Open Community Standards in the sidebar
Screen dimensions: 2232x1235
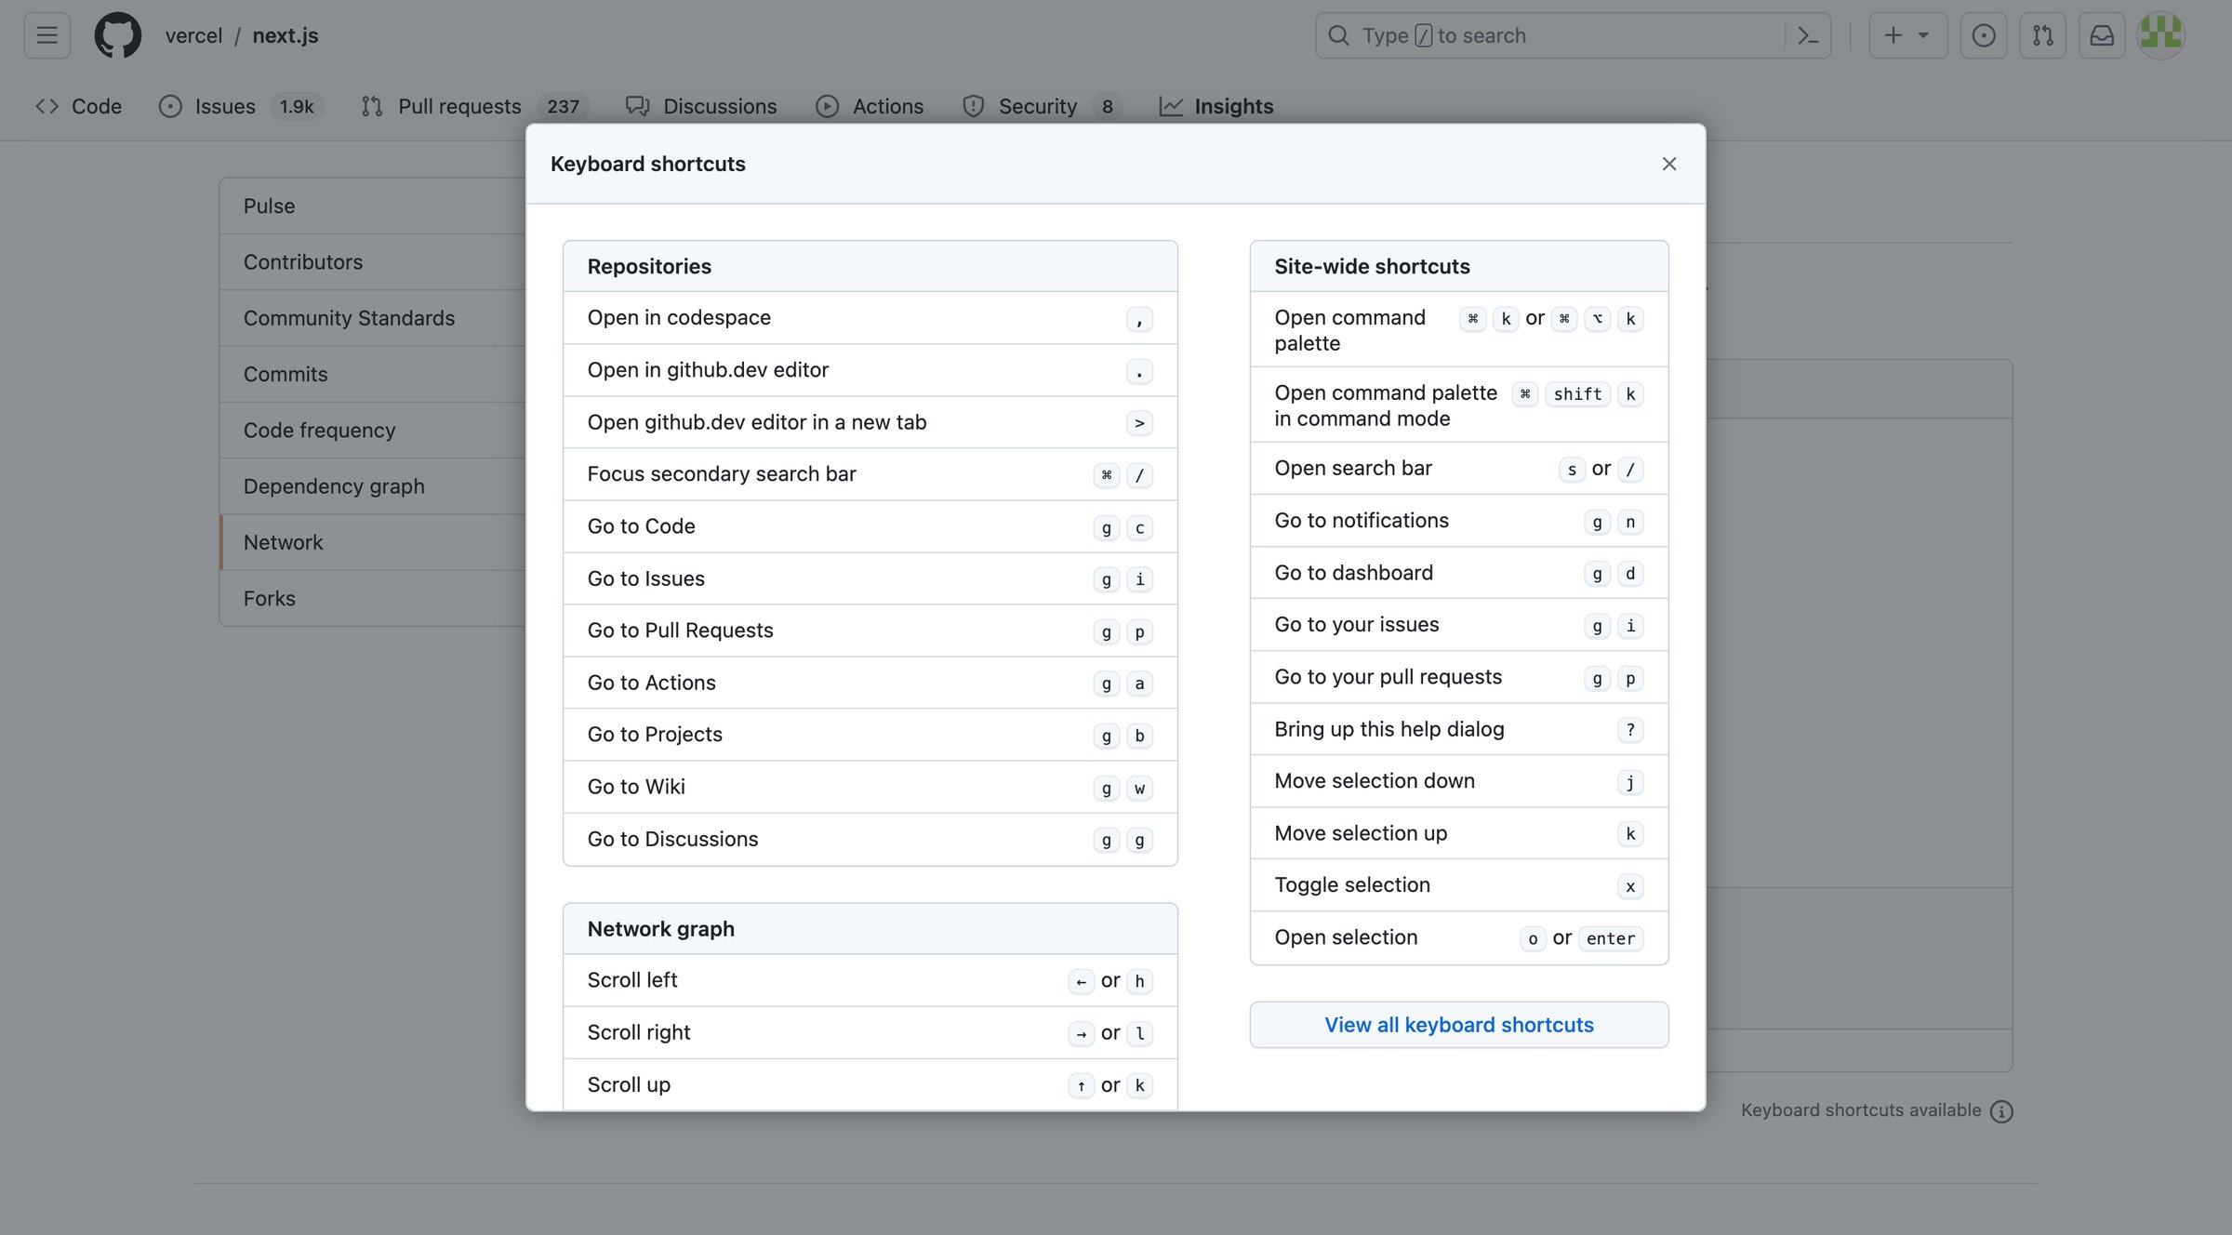(x=373, y=317)
